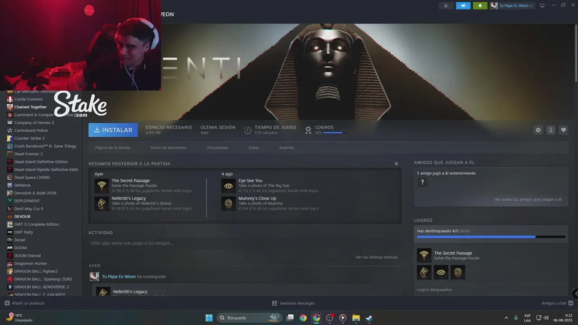
Task: Open File Explorer from the taskbar
Action: click(x=356, y=318)
